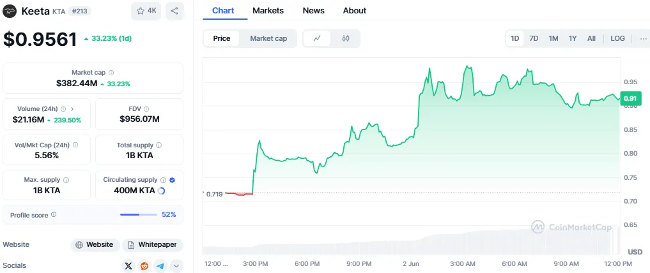Click the share icon beside the watchlist star
Image resolution: width=650 pixels, height=273 pixels.
point(174,11)
